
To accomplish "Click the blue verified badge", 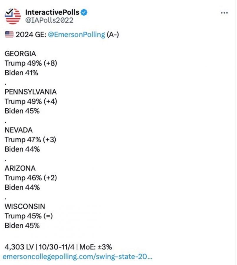I will tap(84, 12).
